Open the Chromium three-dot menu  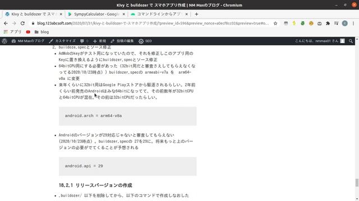(353, 23)
